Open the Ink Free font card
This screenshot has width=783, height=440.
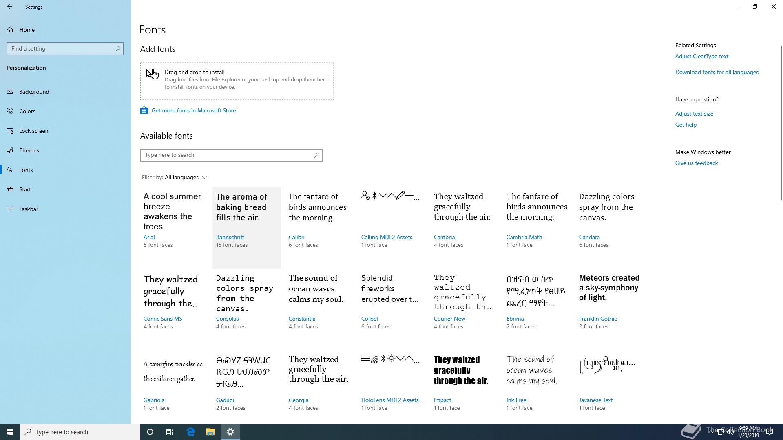point(537,387)
